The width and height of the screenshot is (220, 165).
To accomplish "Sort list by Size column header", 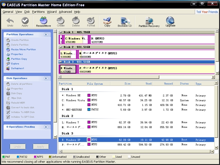I will (121, 84).
